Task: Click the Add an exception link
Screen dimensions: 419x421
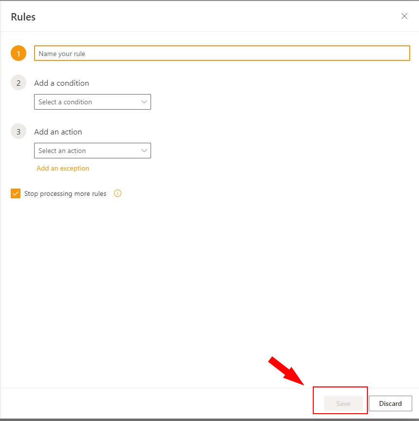Action: coord(63,168)
